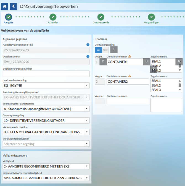The height and width of the screenshot is (186, 185).
Task: Click SEAL1 in CONTAINER1 Zegelnummers
Action: [x=156, y=61]
